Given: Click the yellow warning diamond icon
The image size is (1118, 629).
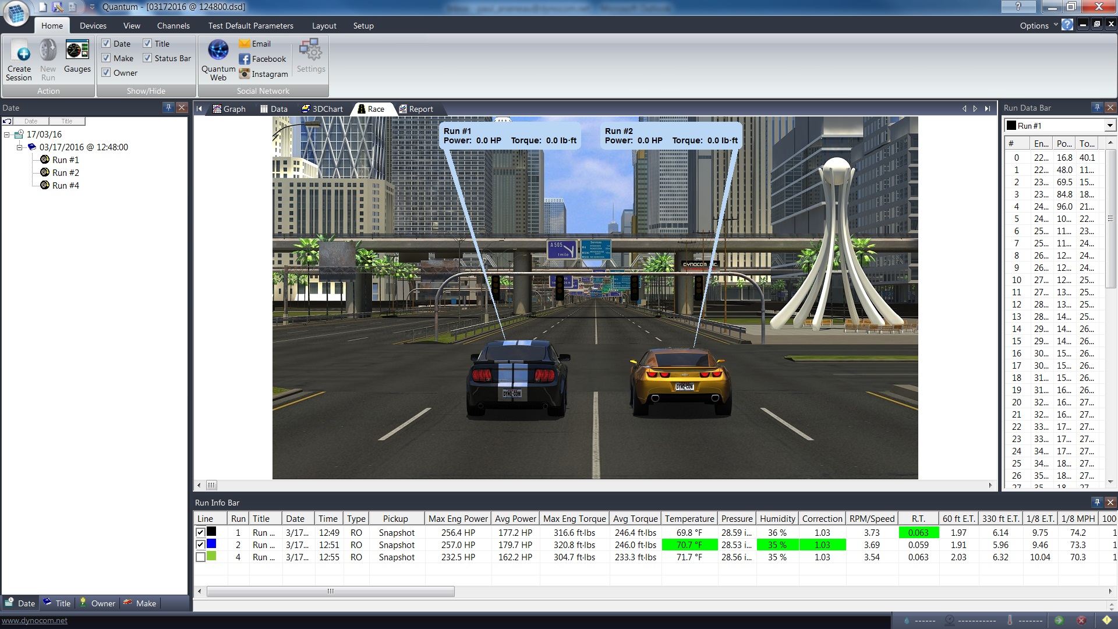Looking at the screenshot, I should point(1107,620).
